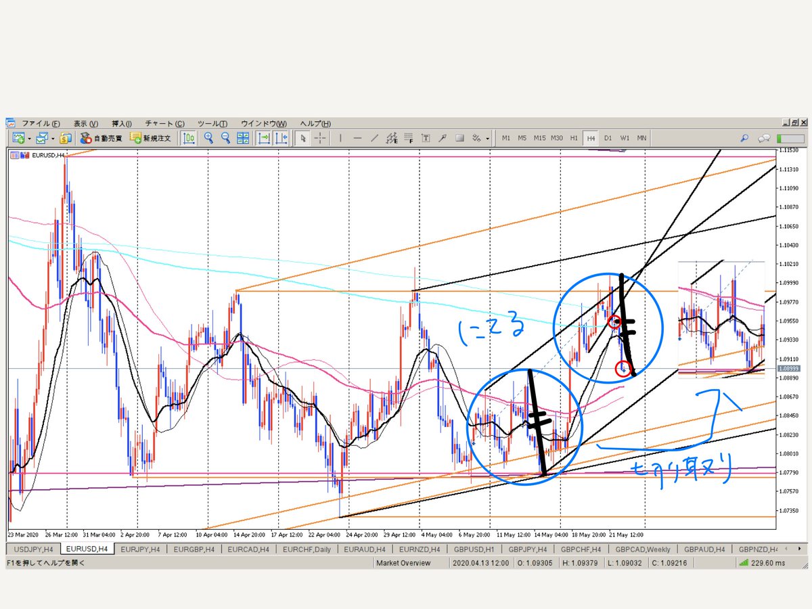Switch timeframe to W1
Image resolution: width=812 pixels, height=609 pixels.
[x=625, y=138]
